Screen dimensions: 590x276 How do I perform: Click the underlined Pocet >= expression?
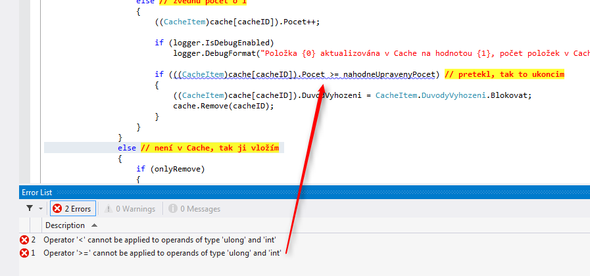pyautogui.click(x=320, y=75)
